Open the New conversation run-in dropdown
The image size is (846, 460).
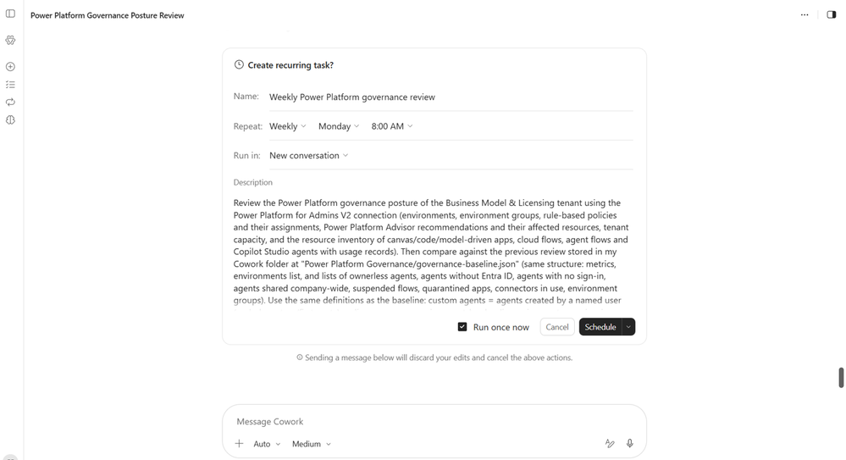(x=308, y=156)
